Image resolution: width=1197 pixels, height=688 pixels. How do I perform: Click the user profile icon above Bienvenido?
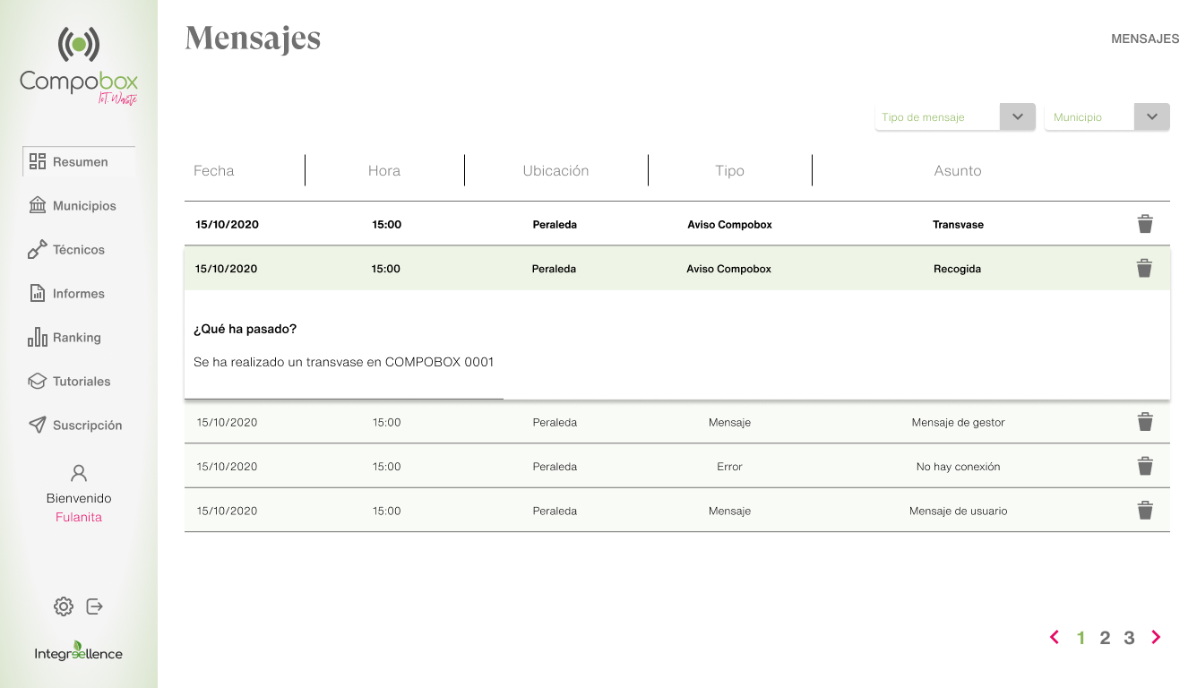(79, 473)
